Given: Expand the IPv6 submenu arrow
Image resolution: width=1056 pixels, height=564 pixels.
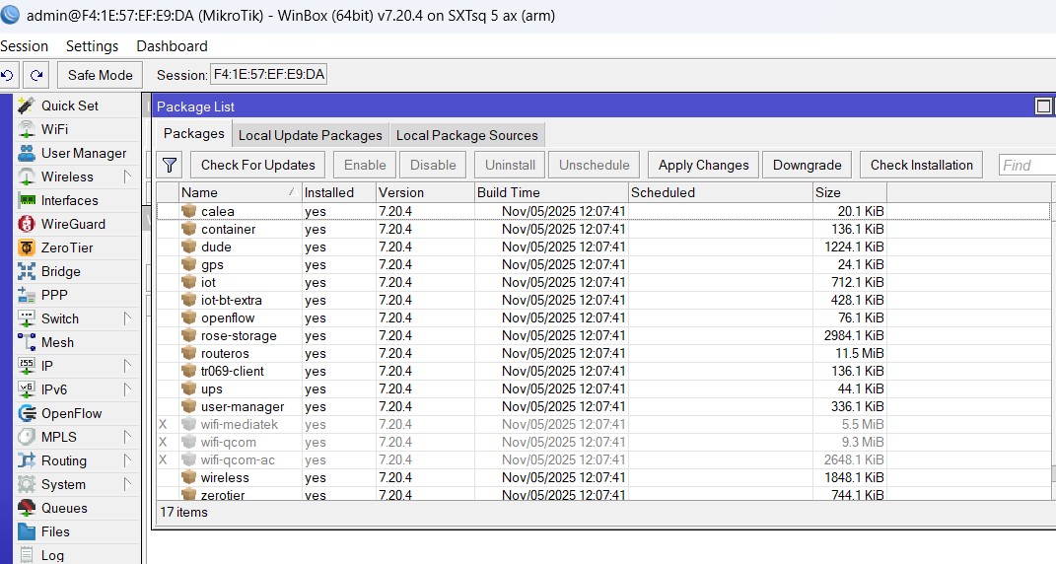Looking at the screenshot, I should (127, 389).
